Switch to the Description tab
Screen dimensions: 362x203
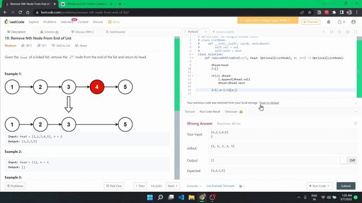pos(16,32)
